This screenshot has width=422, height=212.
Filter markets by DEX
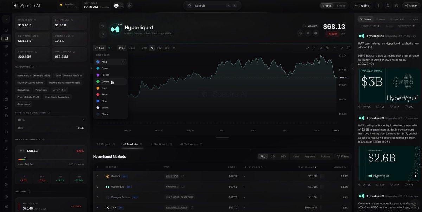click(283, 157)
